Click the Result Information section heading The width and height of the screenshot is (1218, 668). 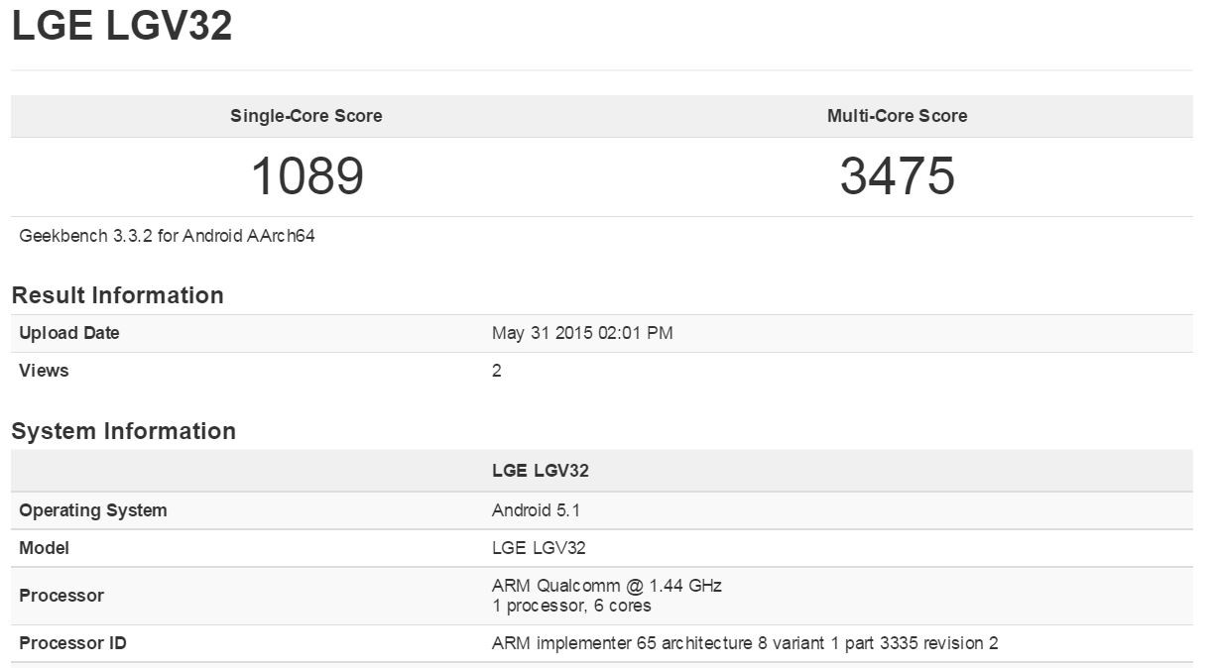(117, 295)
